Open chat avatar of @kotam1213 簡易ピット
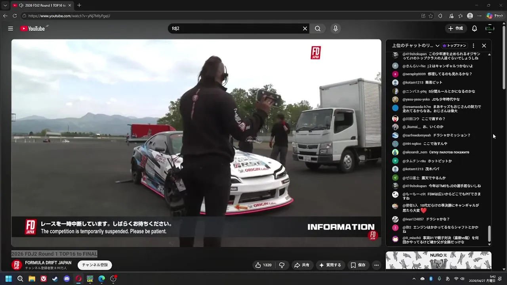 point(395,82)
